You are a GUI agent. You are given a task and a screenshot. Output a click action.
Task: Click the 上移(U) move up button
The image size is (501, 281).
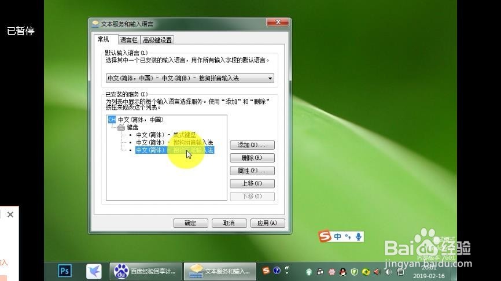[x=252, y=184]
